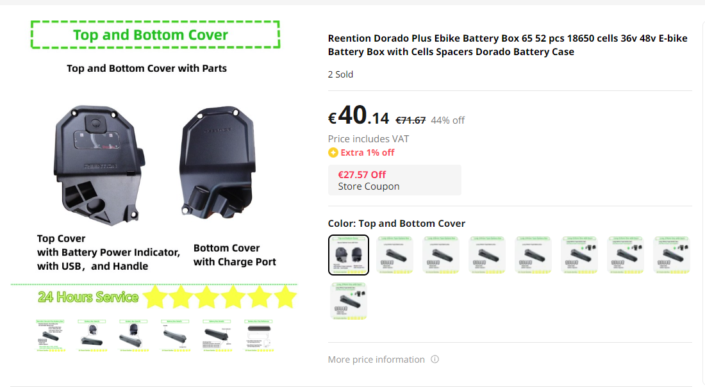The width and height of the screenshot is (705, 387).
Task: Open the Battery Box Size Reference thumbnail
Action: [260, 334]
